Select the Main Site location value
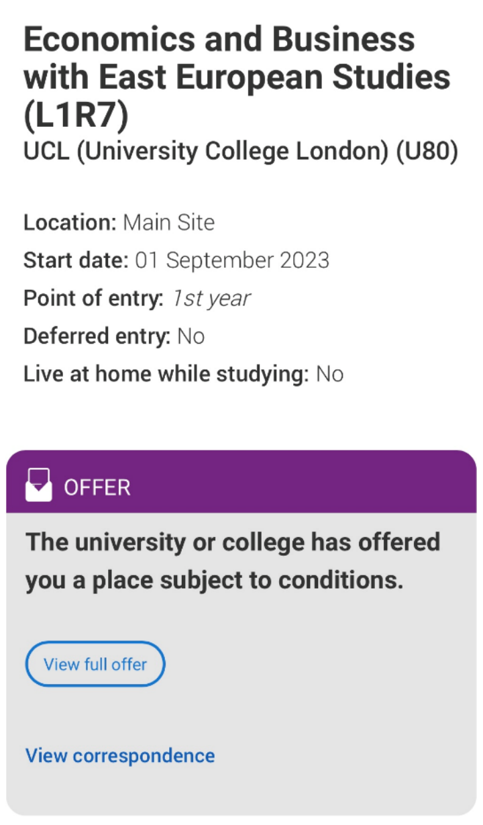 point(168,222)
